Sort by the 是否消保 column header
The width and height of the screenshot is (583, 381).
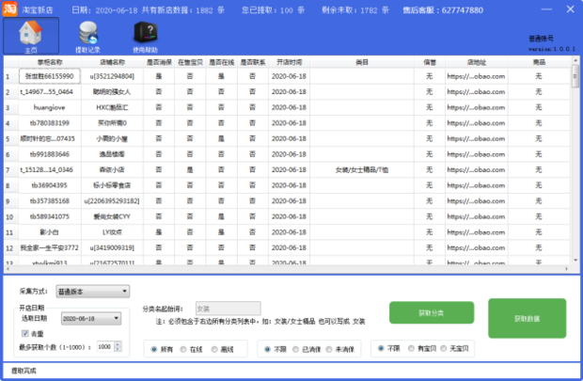click(x=159, y=62)
